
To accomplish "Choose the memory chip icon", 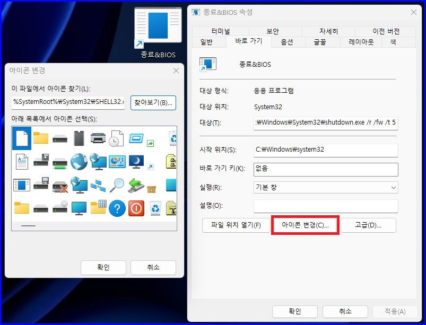I will click(x=79, y=138).
